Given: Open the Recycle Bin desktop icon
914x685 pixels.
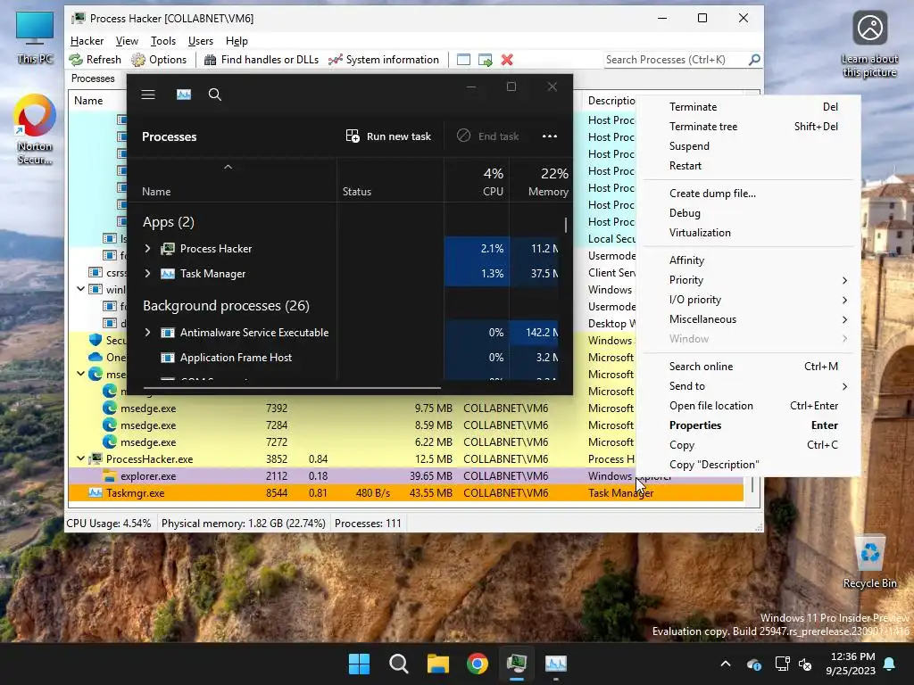Looking at the screenshot, I should (869, 562).
